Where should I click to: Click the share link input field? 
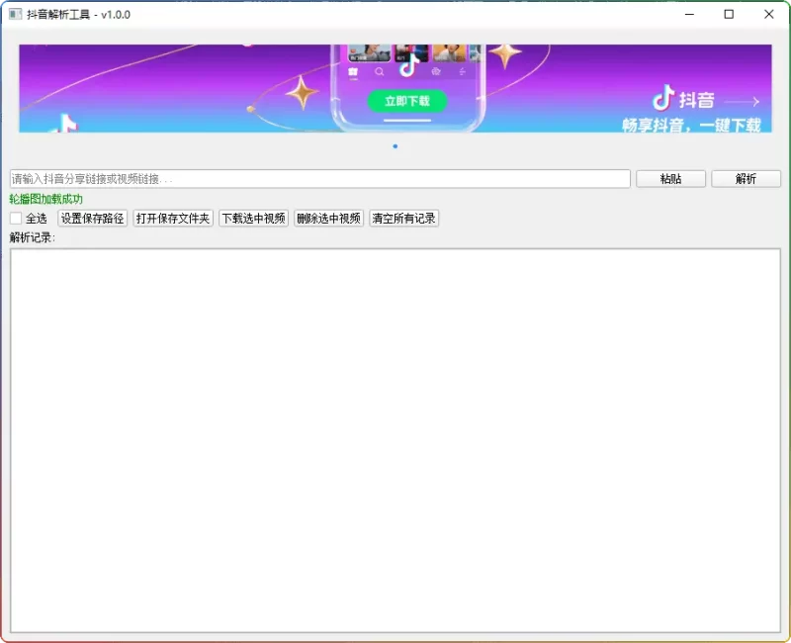point(316,179)
